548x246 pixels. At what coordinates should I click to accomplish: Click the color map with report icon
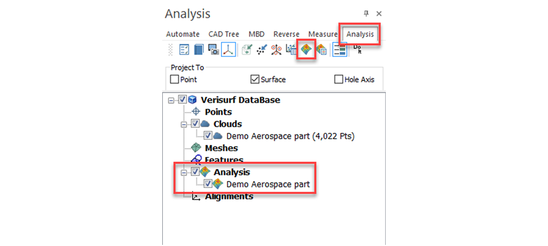tap(321, 50)
